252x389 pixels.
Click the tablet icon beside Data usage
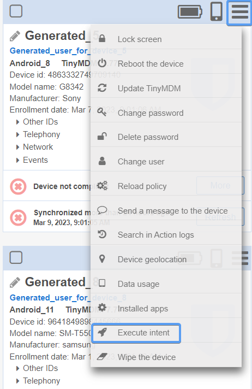(x=102, y=283)
